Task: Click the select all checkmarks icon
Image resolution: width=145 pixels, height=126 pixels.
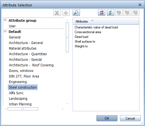Action: (110, 13)
